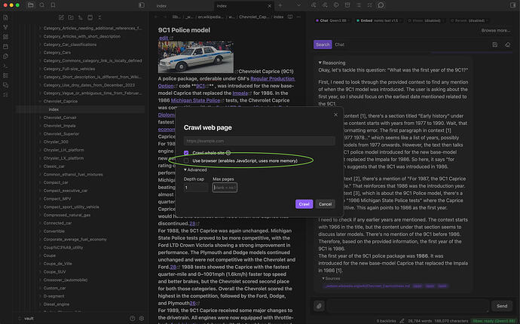Viewport: 520px width, 324px height.
Task: Switch to the Search tab in chat panel
Action: [323, 44]
